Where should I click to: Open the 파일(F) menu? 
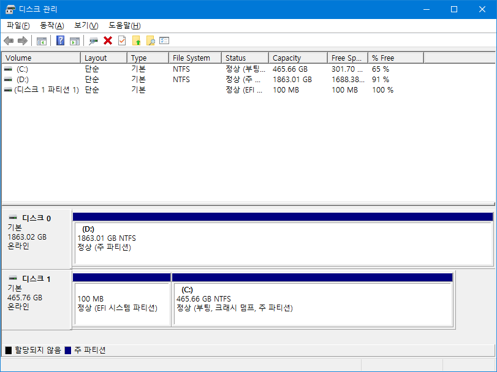(x=18, y=25)
